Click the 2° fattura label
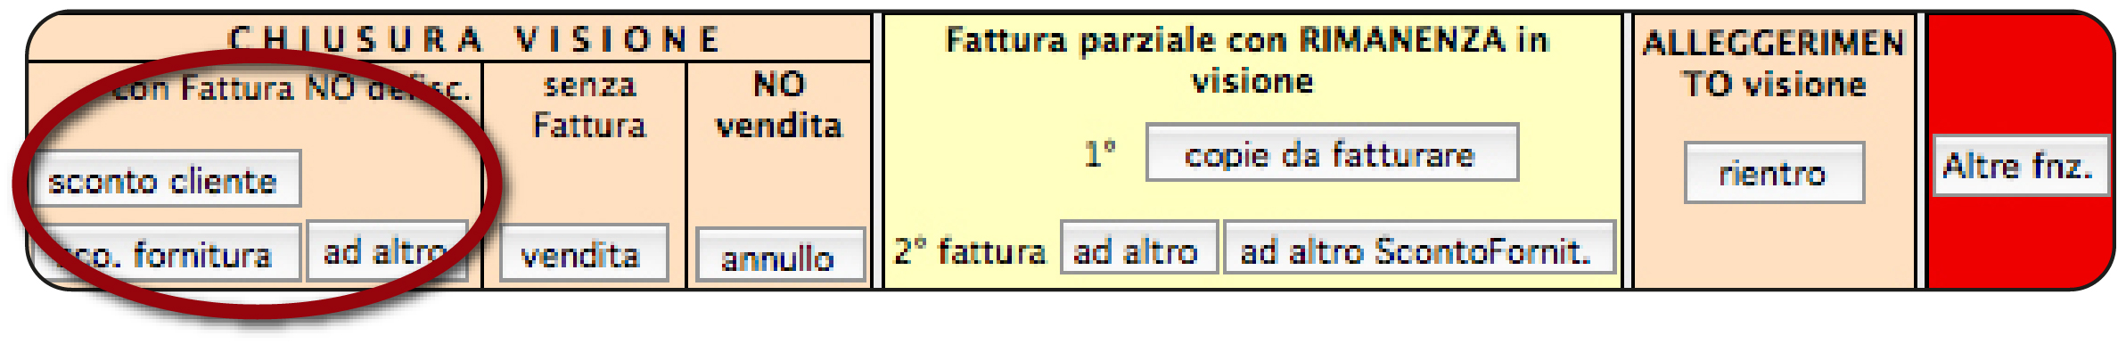This screenshot has height=344, width=2118. pos(970,251)
